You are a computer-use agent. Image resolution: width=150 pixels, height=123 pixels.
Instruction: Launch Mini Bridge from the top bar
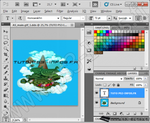coord(26,5)
